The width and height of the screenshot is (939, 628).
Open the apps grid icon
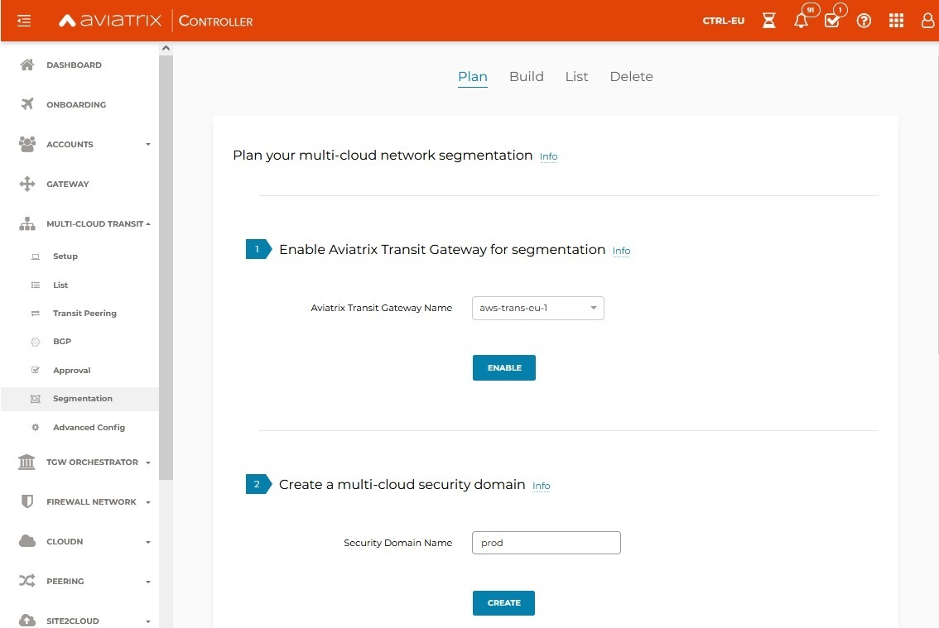[896, 21]
